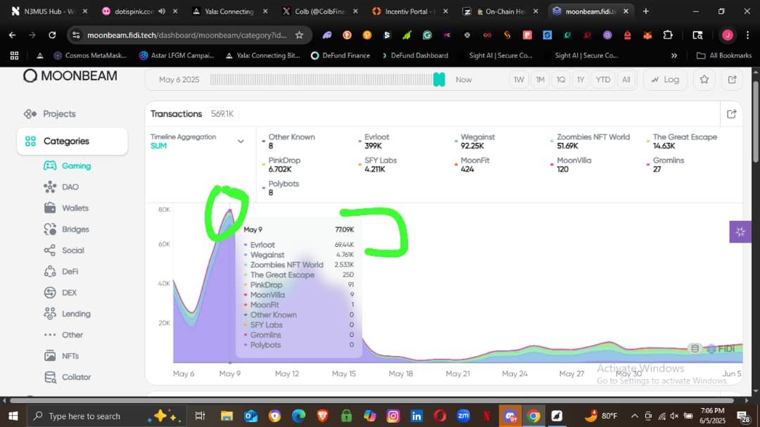Go back to previous page
This screenshot has width=760, height=427.
(12, 35)
